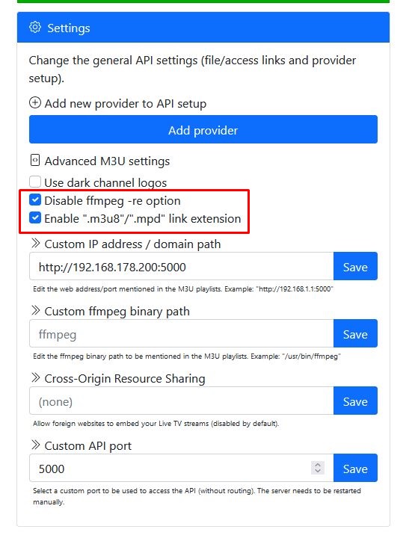Click the plus circle icon for new provider
418x553 pixels.
(x=35, y=103)
